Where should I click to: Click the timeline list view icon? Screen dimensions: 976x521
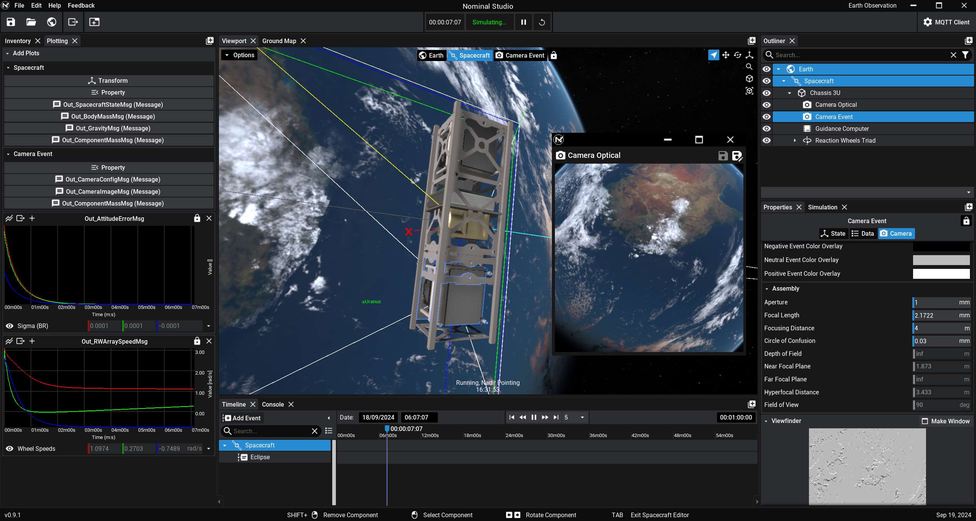[x=328, y=431]
